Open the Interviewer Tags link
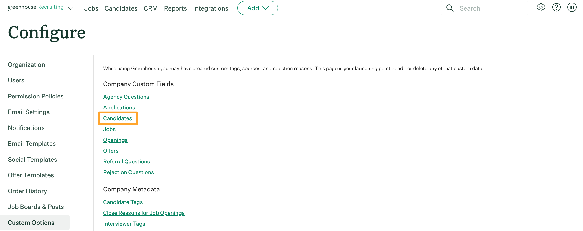The image size is (583, 231). click(124, 224)
